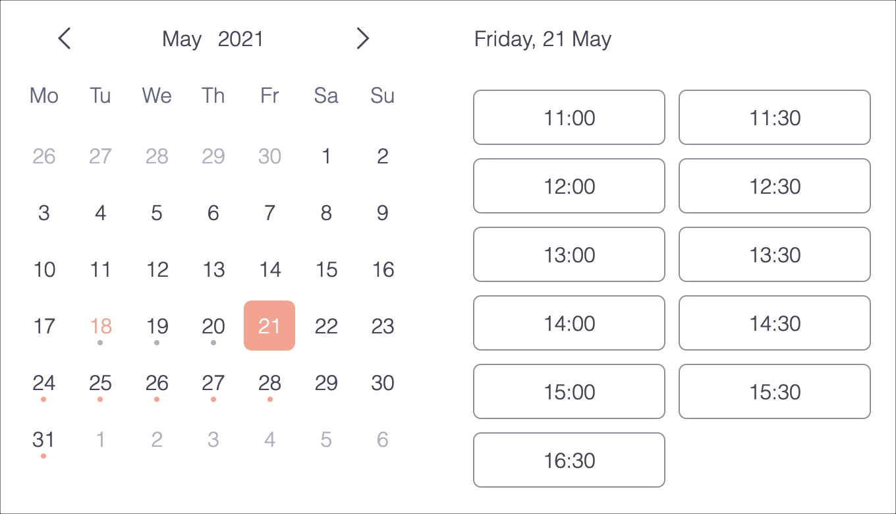The width and height of the screenshot is (896, 514).
Task: Select the 13:00 time slot
Action: tap(569, 255)
